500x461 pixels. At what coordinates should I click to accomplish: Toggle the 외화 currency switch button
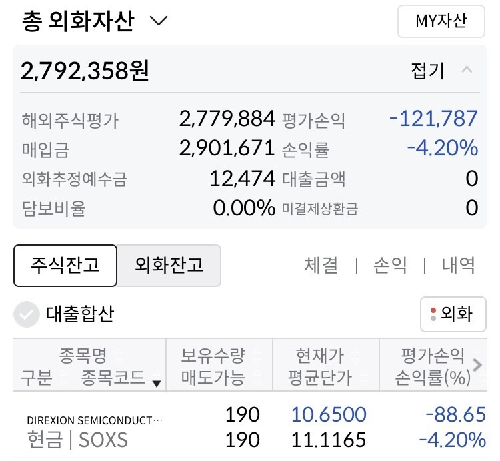(453, 314)
